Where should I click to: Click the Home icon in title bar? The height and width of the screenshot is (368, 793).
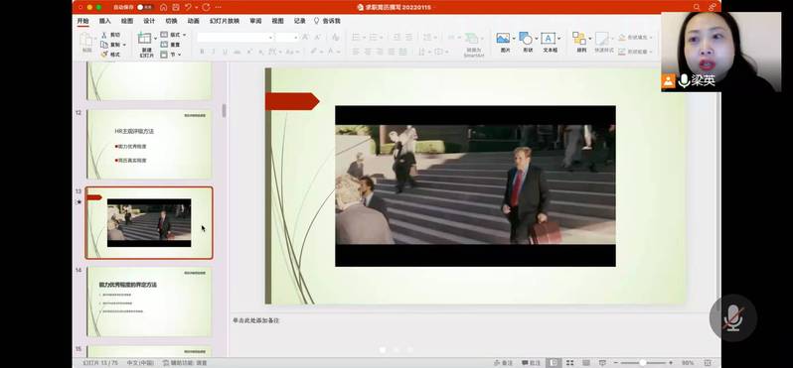(x=163, y=8)
